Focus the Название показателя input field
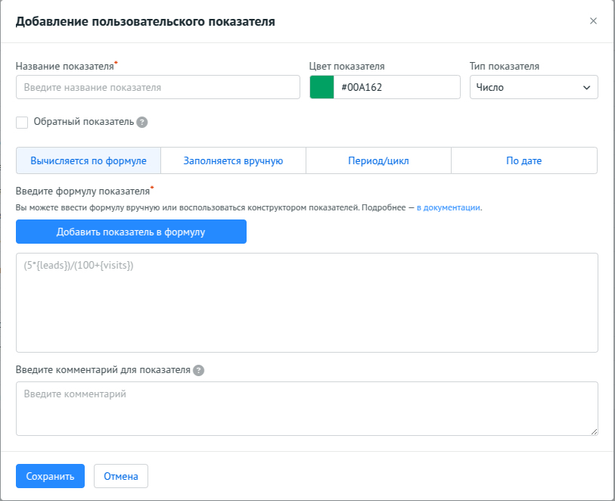 click(157, 88)
